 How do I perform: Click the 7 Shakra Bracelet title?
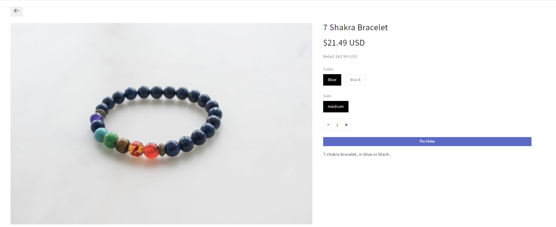(355, 27)
